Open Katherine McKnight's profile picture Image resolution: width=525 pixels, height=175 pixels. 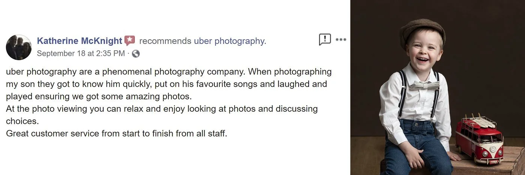coord(19,47)
